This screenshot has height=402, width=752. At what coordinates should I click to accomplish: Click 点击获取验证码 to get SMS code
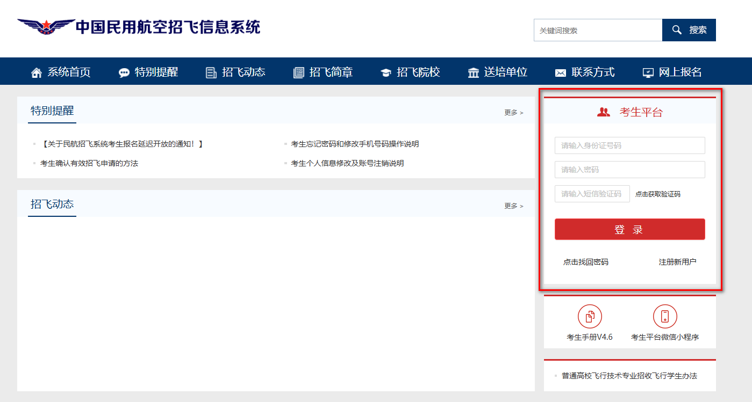(657, 194)
